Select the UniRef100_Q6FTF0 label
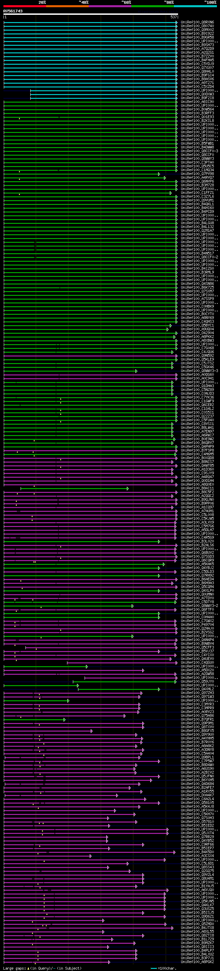This screenshot has width=220, height=971. 197,610
